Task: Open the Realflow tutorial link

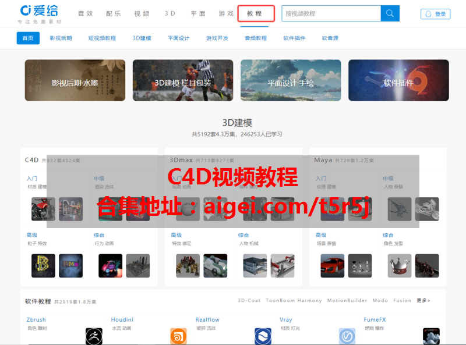Action: (x=207, y=320)
